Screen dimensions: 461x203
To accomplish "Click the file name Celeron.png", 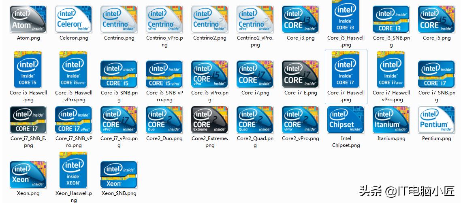I will coord(74,38).
